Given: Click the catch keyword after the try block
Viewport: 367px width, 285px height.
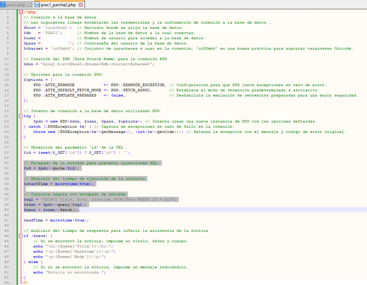Looking at the screenshot, I should 34,126.
